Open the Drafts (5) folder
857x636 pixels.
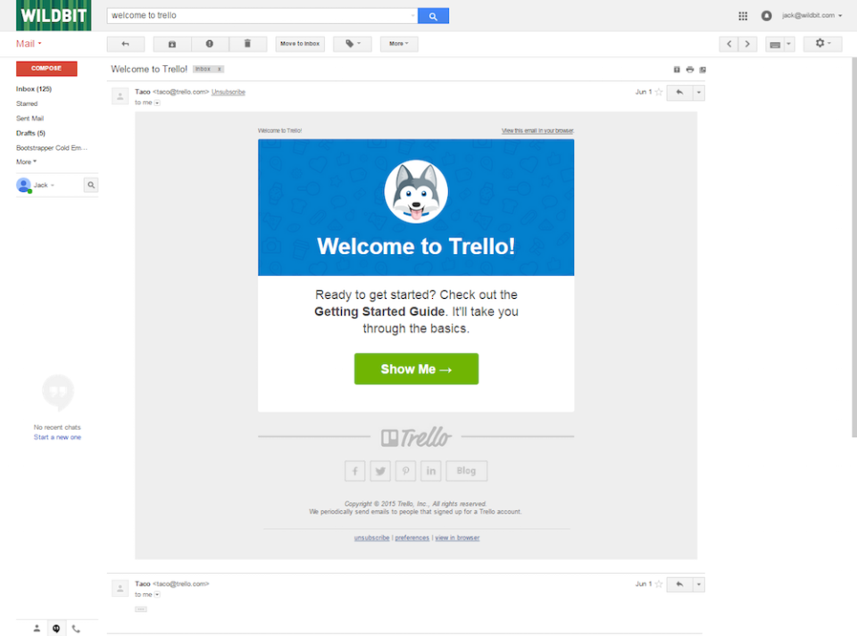(30, 133)
